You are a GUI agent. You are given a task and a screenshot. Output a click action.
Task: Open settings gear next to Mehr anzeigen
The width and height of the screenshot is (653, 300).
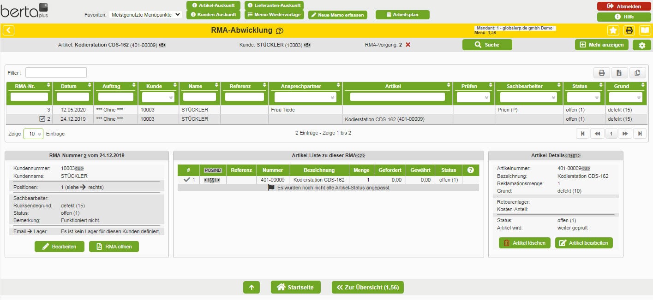[641, 45]
